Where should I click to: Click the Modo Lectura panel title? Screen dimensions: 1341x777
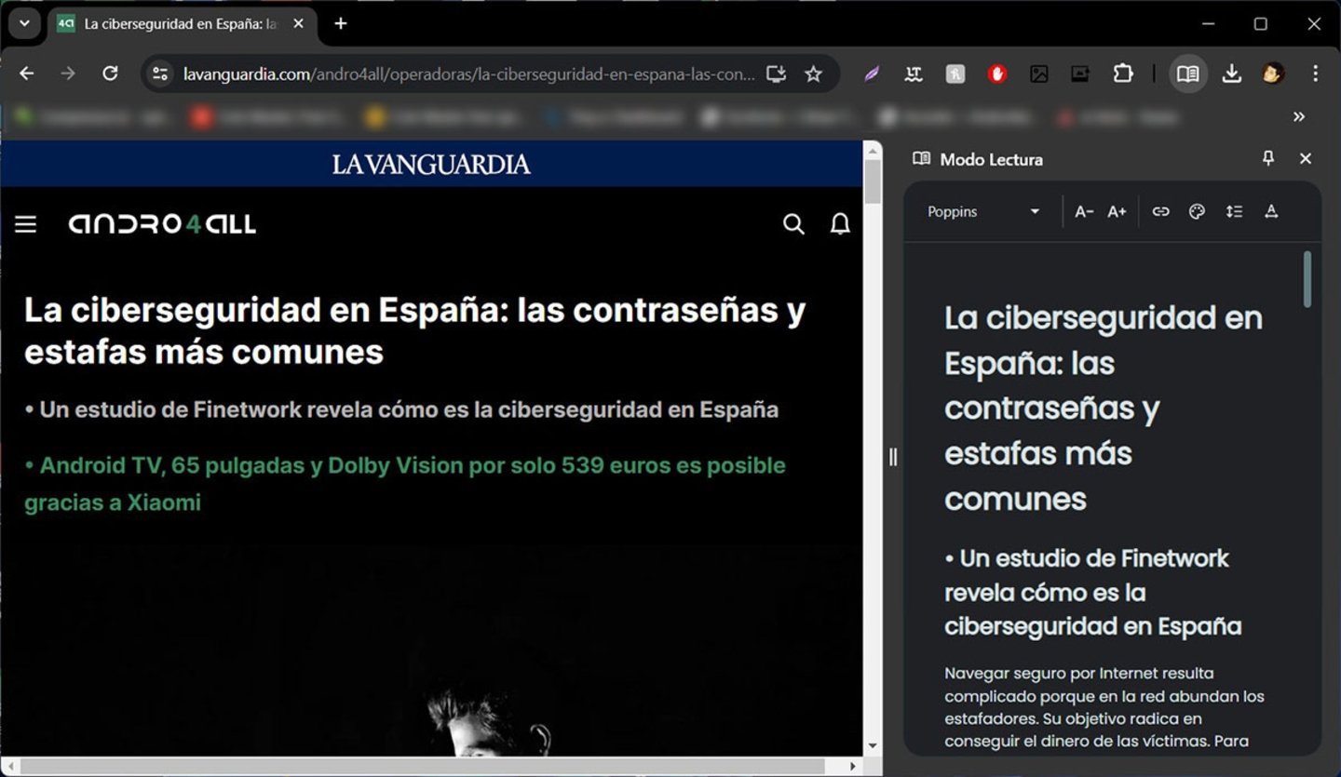point(991,159)
